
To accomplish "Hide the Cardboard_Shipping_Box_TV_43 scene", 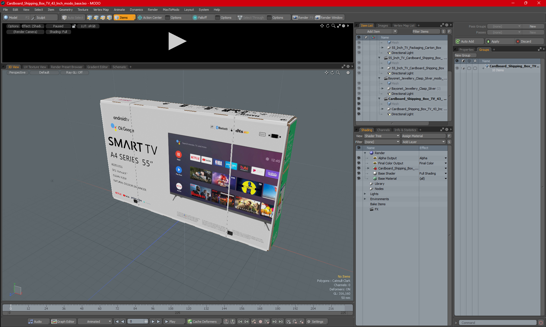I will click(359, 99).
